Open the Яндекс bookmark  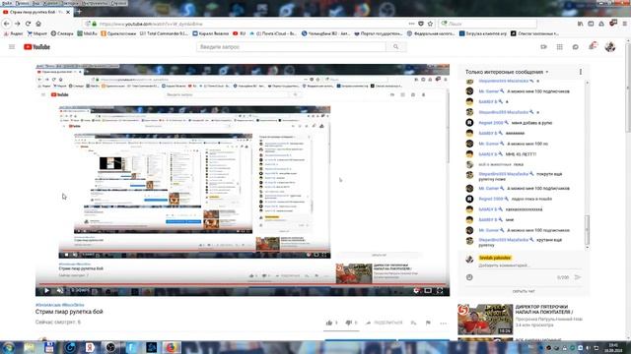click(13, 33)
